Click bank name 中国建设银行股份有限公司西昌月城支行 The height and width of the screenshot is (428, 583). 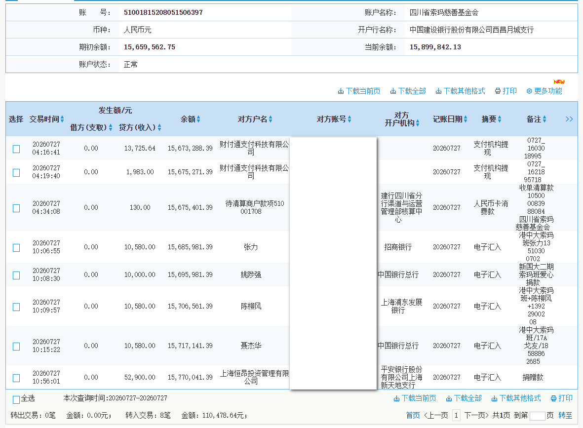[471, 30]
